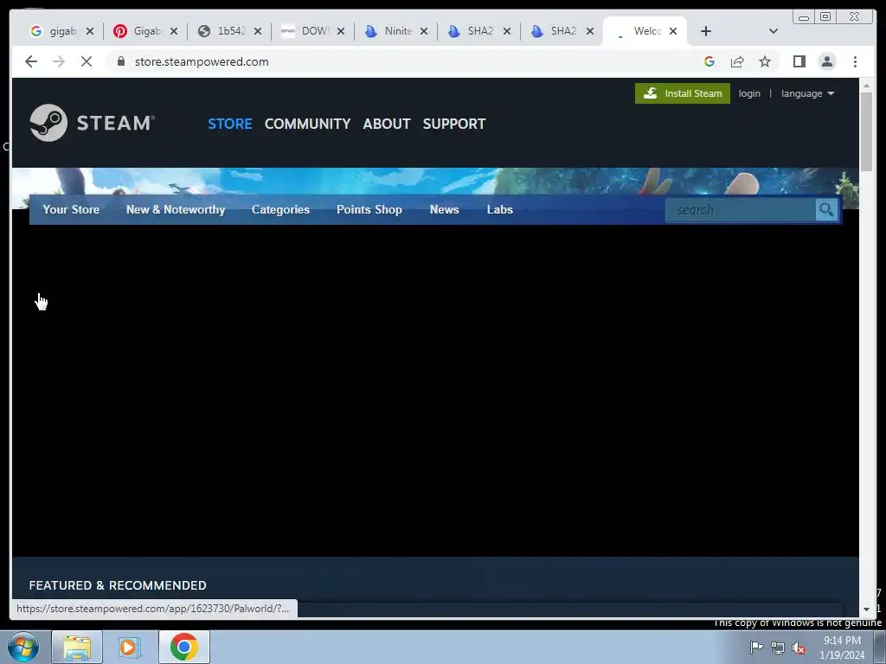Click the taskbar clock showing 9:14 PM

842,648
